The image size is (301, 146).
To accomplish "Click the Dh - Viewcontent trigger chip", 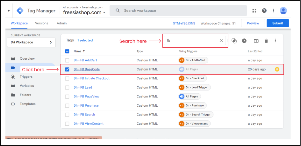I will click(x=195, y=123).
